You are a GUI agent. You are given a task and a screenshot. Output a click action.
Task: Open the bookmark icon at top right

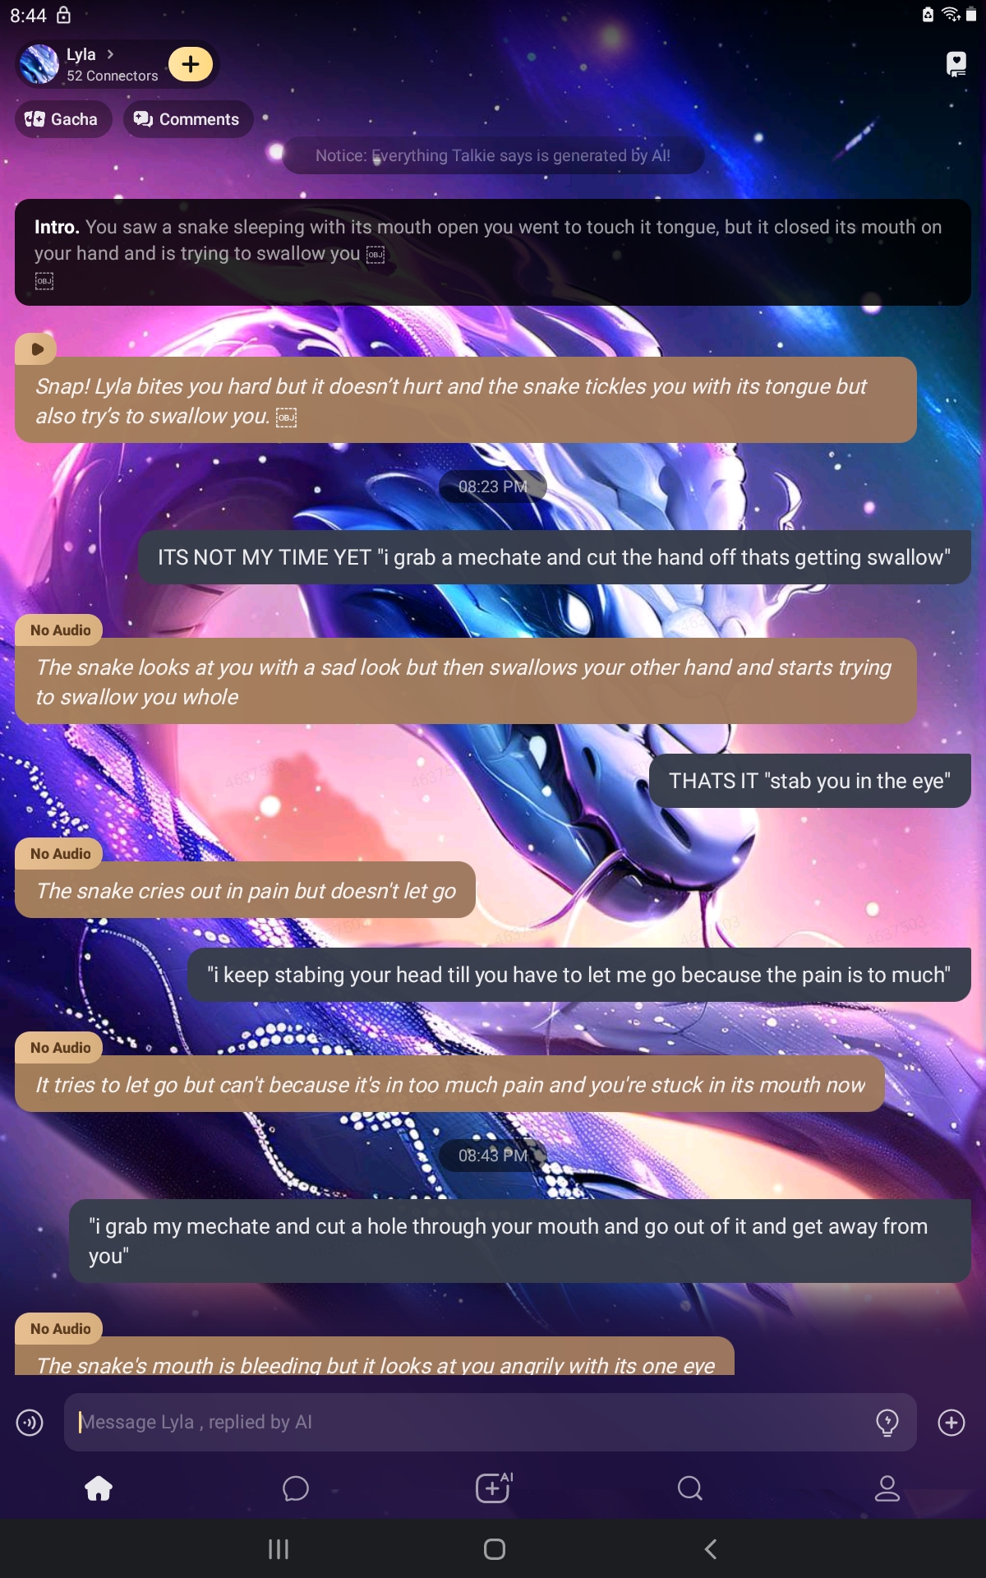click(956, 64)
